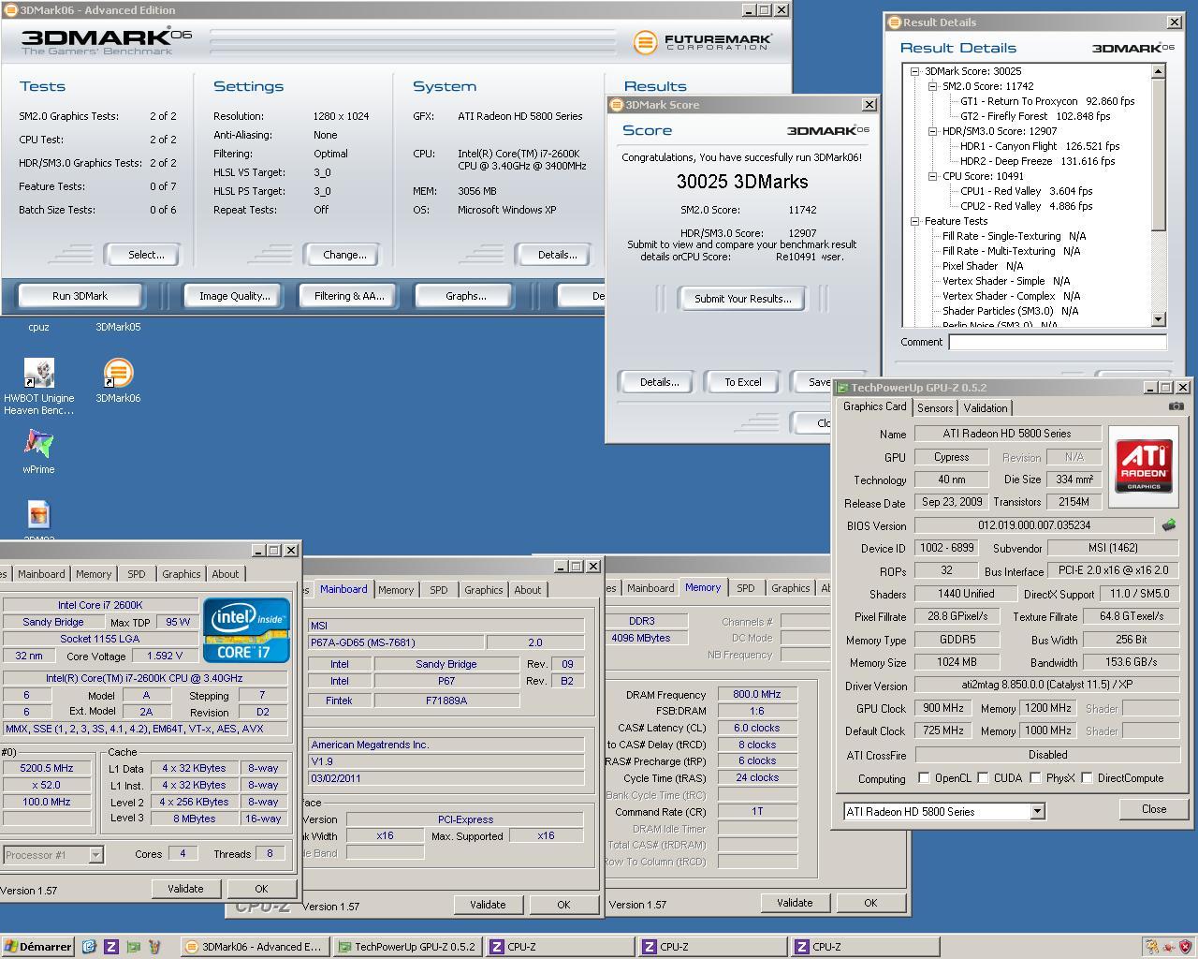Click the Result Details scrollbar down arrow
The image size is (1198, 959).
[1158, 319]
